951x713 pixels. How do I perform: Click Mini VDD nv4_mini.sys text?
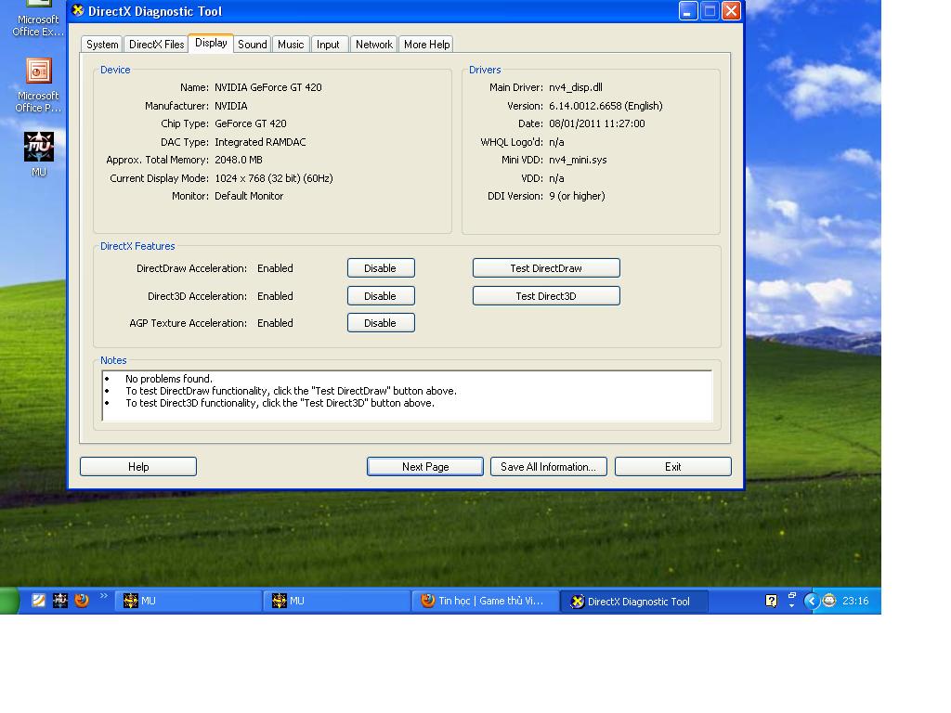[x=578, y=160]
